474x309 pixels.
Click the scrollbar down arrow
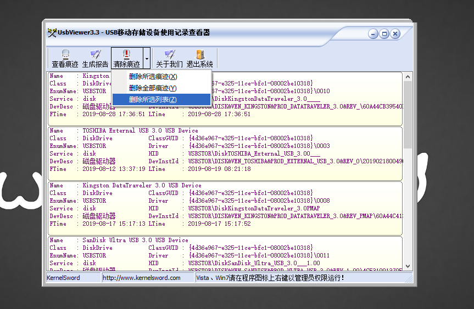coord(408,266)
